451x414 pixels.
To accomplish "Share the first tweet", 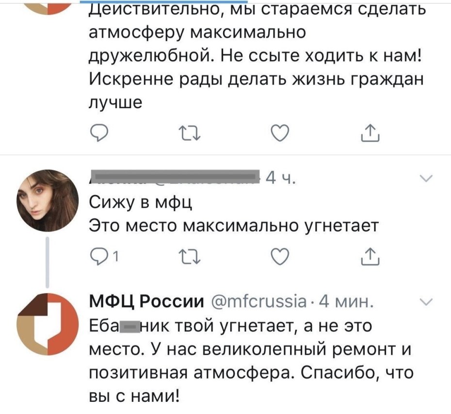I will (371, 132).
